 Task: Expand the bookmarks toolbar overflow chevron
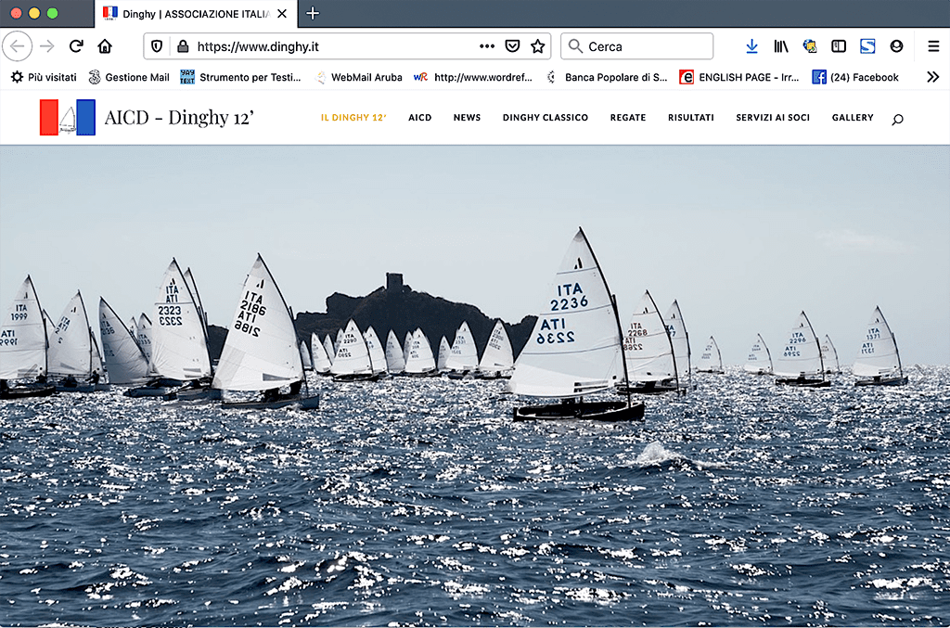coord(932,77)
